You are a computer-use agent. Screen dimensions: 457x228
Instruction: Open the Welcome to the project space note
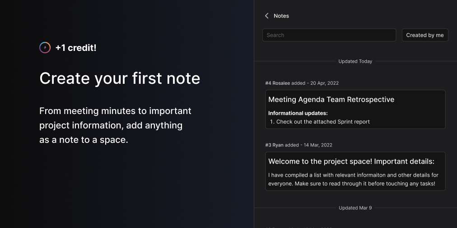click(x=351, y=161)
